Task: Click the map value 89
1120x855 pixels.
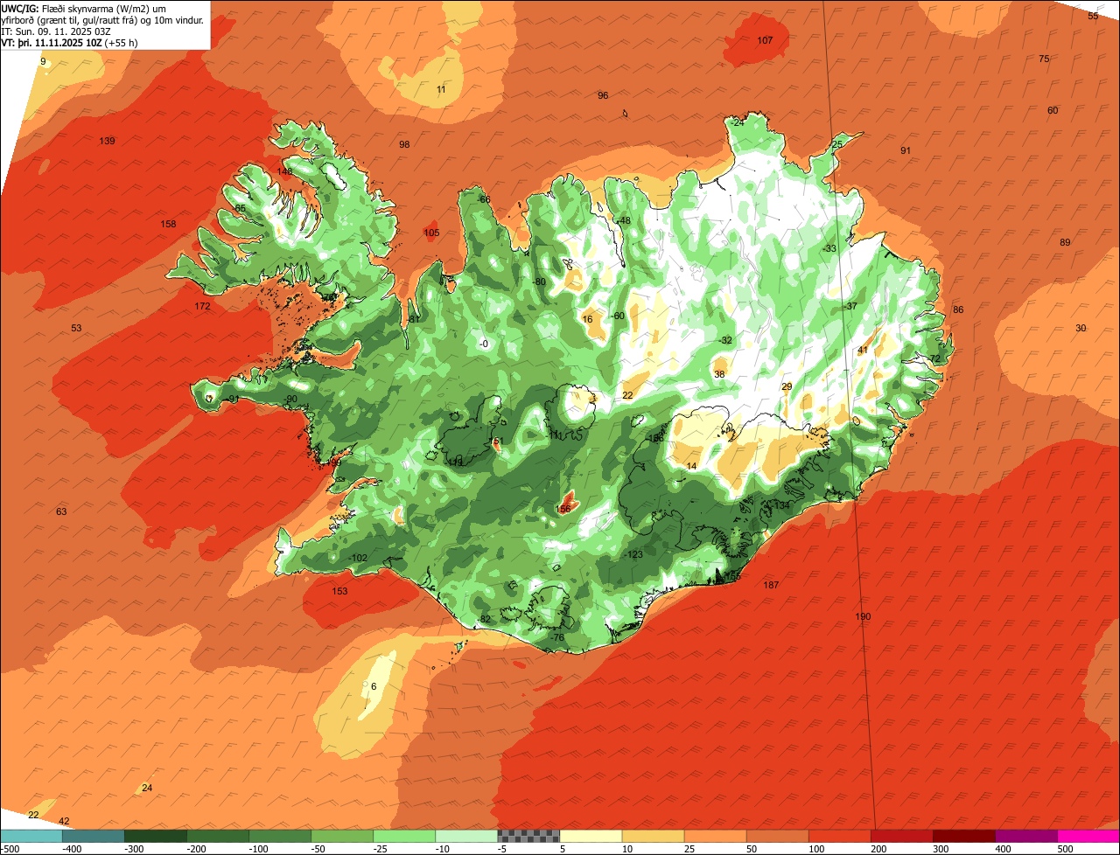Action: click(1065, 242)
